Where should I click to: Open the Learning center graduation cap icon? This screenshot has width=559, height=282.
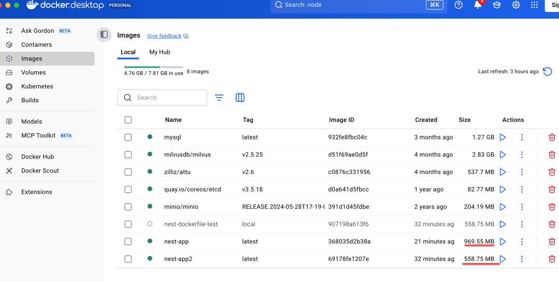tap(496, 5)
